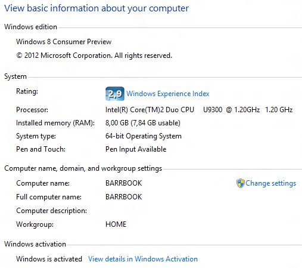Viewport: 302px width, 268px height.
Task: Click the installed memory value 8,00 GB
Action: (143, 123)
